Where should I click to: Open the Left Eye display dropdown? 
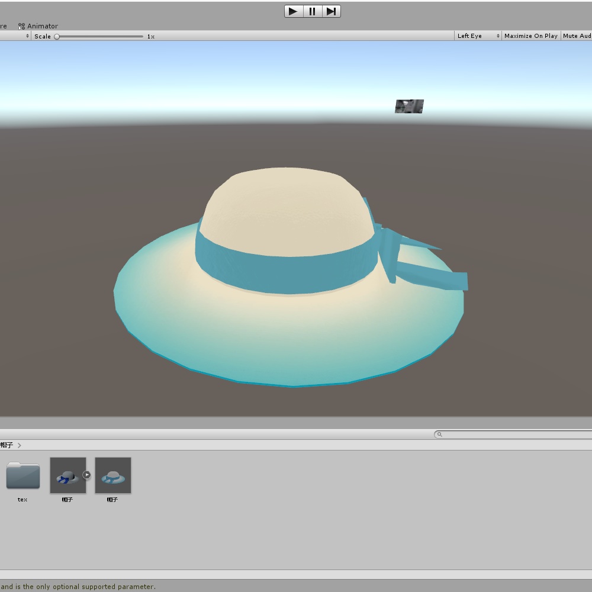pos(477,36)
